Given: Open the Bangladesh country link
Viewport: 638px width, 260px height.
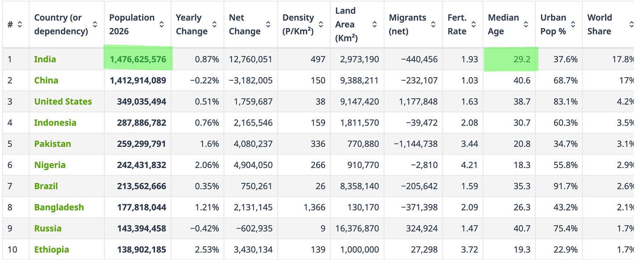Looking at the screenshot, I should (x=59, y=207).
